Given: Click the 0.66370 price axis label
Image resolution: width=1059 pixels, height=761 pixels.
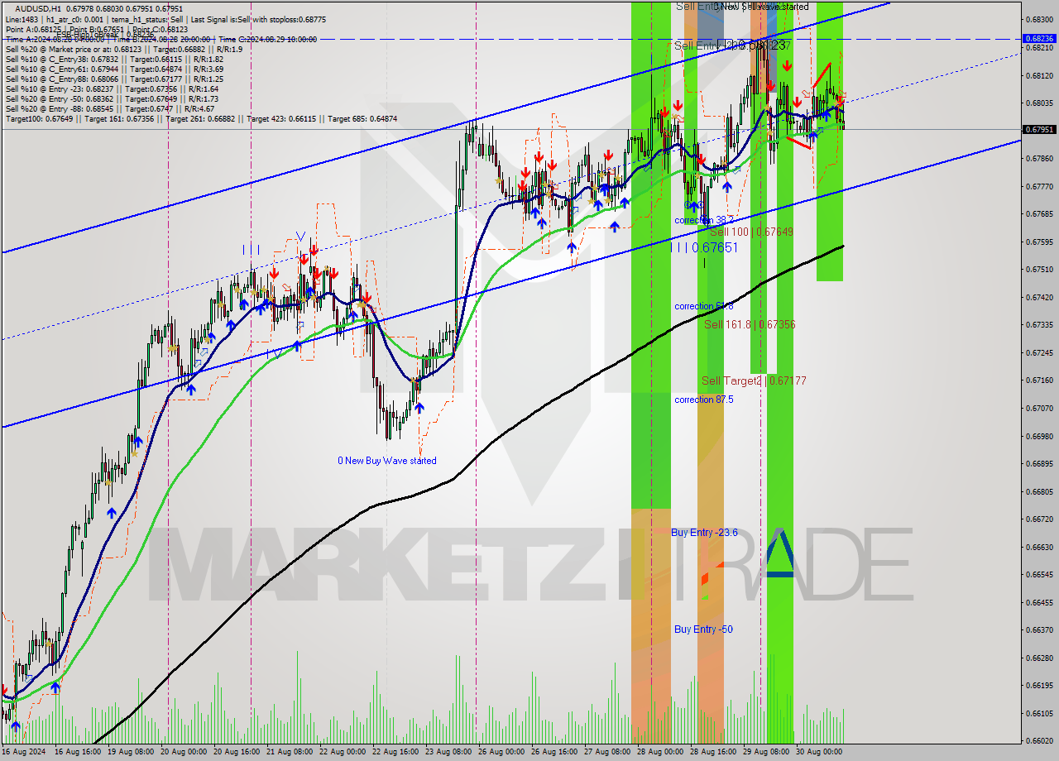Looking at the screenshot, I should click(x=1039, y=629).
